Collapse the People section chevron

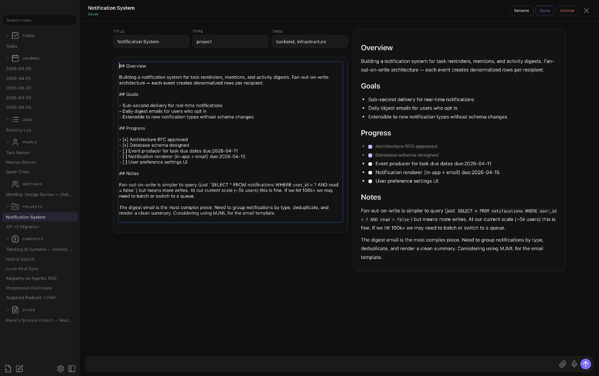pyautogui.click(x=8, y=142)
